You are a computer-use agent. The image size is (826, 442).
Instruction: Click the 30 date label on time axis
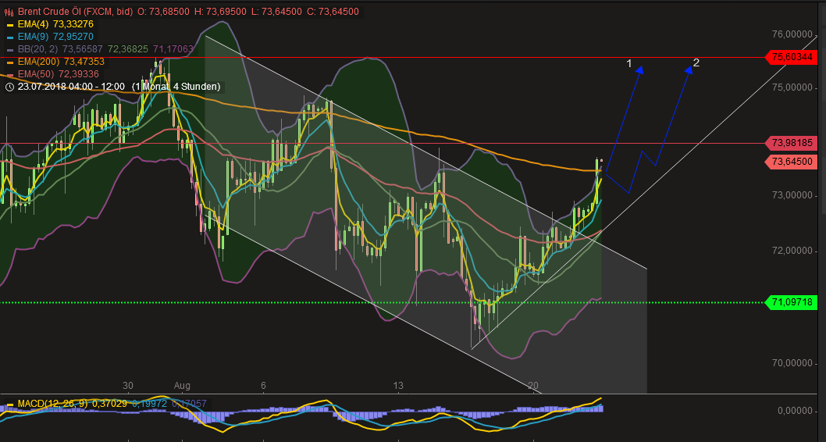tap(128, 386)
